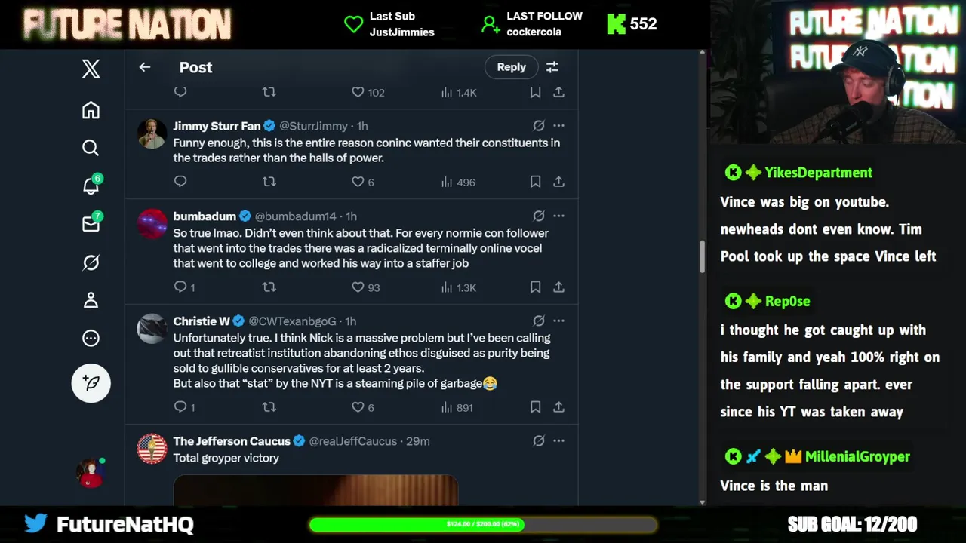Open the X home feed icon

coord(91,110)
